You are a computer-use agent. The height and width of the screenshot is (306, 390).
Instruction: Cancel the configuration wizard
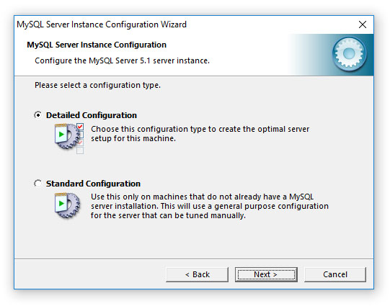[335, 274]
